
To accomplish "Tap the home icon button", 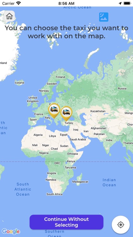I will pyautogui.click(x=9, y=16).
